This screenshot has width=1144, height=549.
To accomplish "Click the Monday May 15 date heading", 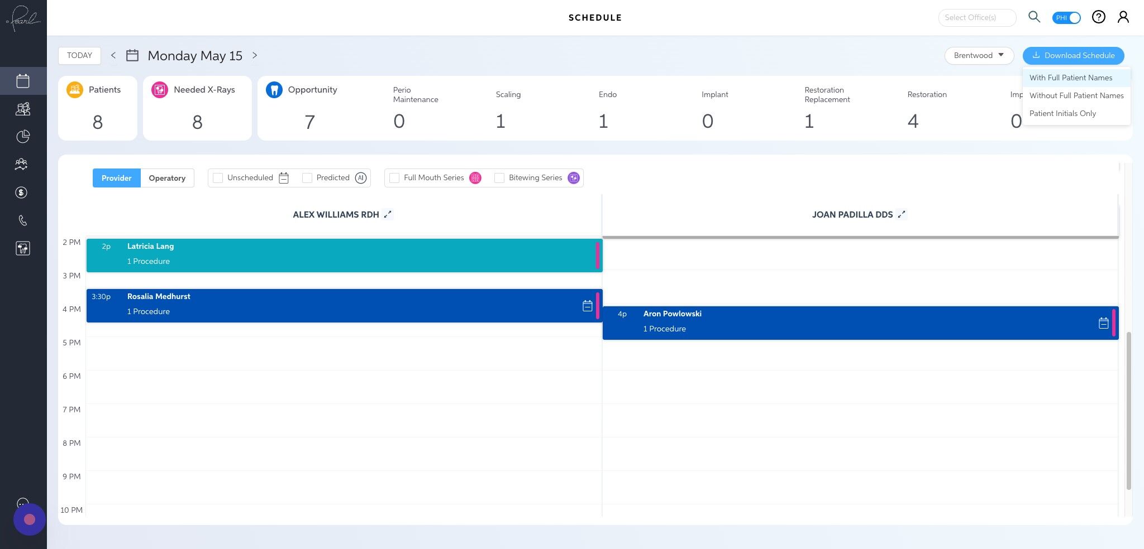I will click(x=195, y=56).
